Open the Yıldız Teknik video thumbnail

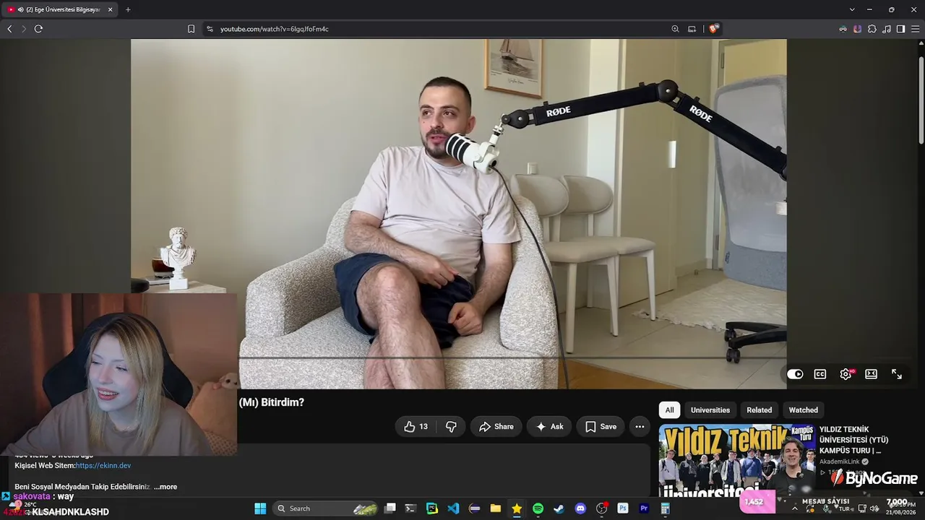pos(736,459)
